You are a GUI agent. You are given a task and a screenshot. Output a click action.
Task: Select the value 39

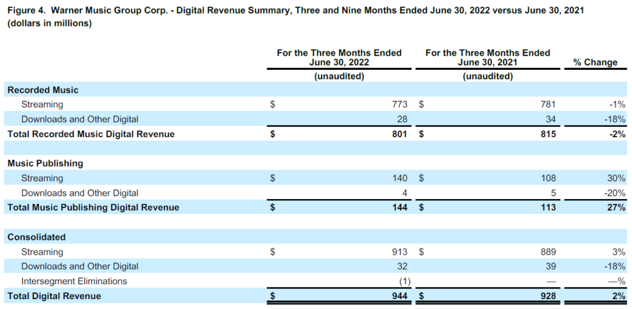pos(551,266)
